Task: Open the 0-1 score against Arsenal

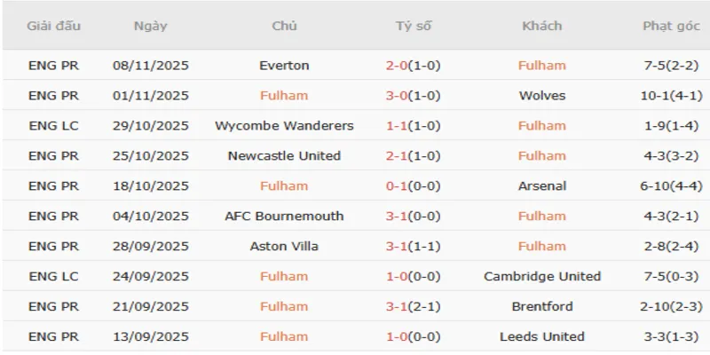Action: pyautogui.click(x=395, y=186)
